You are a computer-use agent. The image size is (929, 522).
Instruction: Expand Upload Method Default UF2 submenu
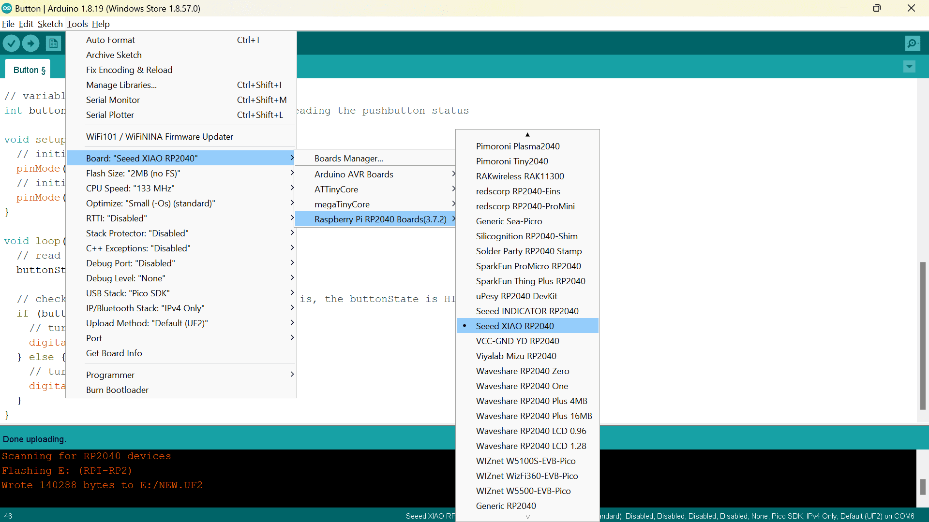tap(181, 323)
